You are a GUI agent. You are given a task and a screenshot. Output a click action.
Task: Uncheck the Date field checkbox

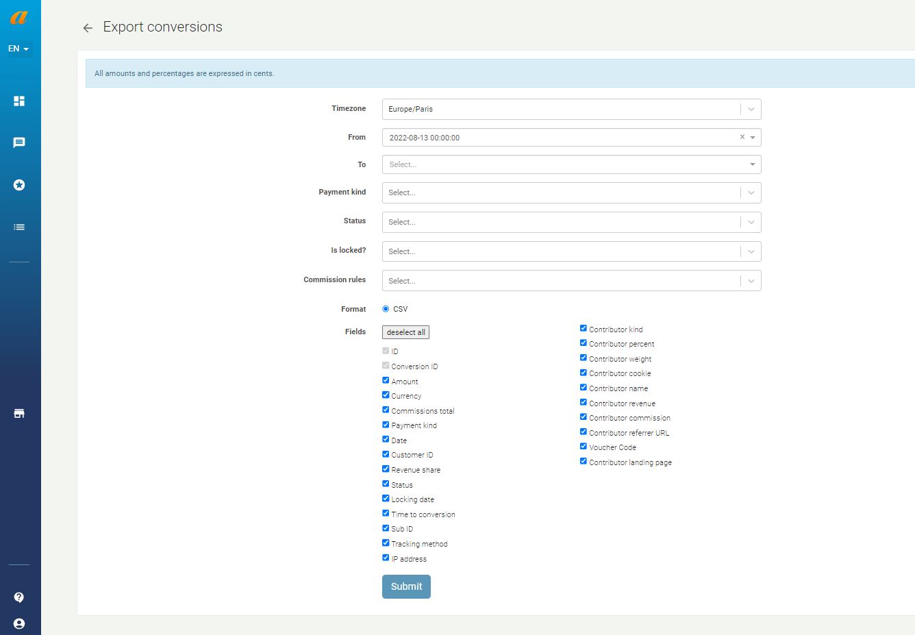386,439
